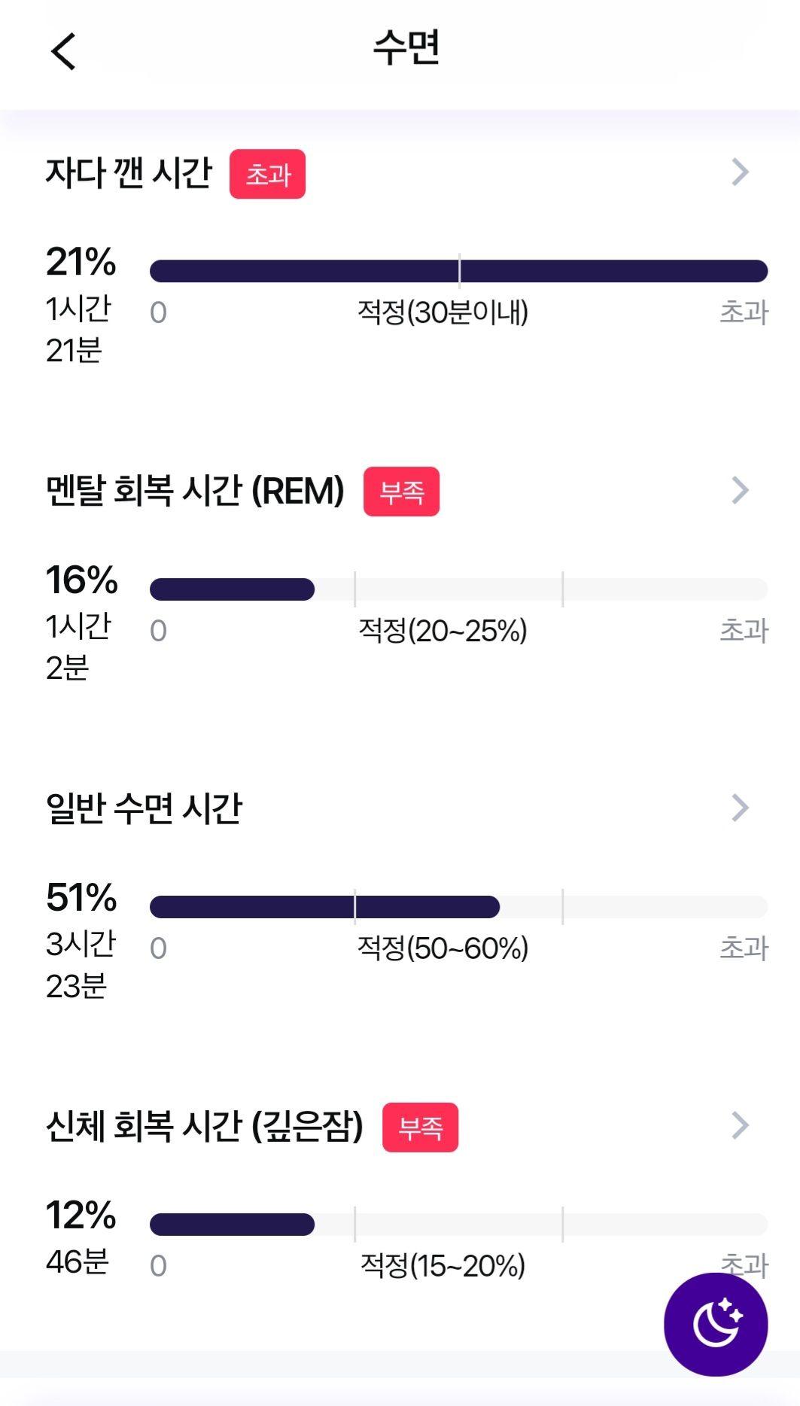Open the 일반 수면 시간 heading
Image resolution: width=800 pixels, height=1406 pixels.
144,808
